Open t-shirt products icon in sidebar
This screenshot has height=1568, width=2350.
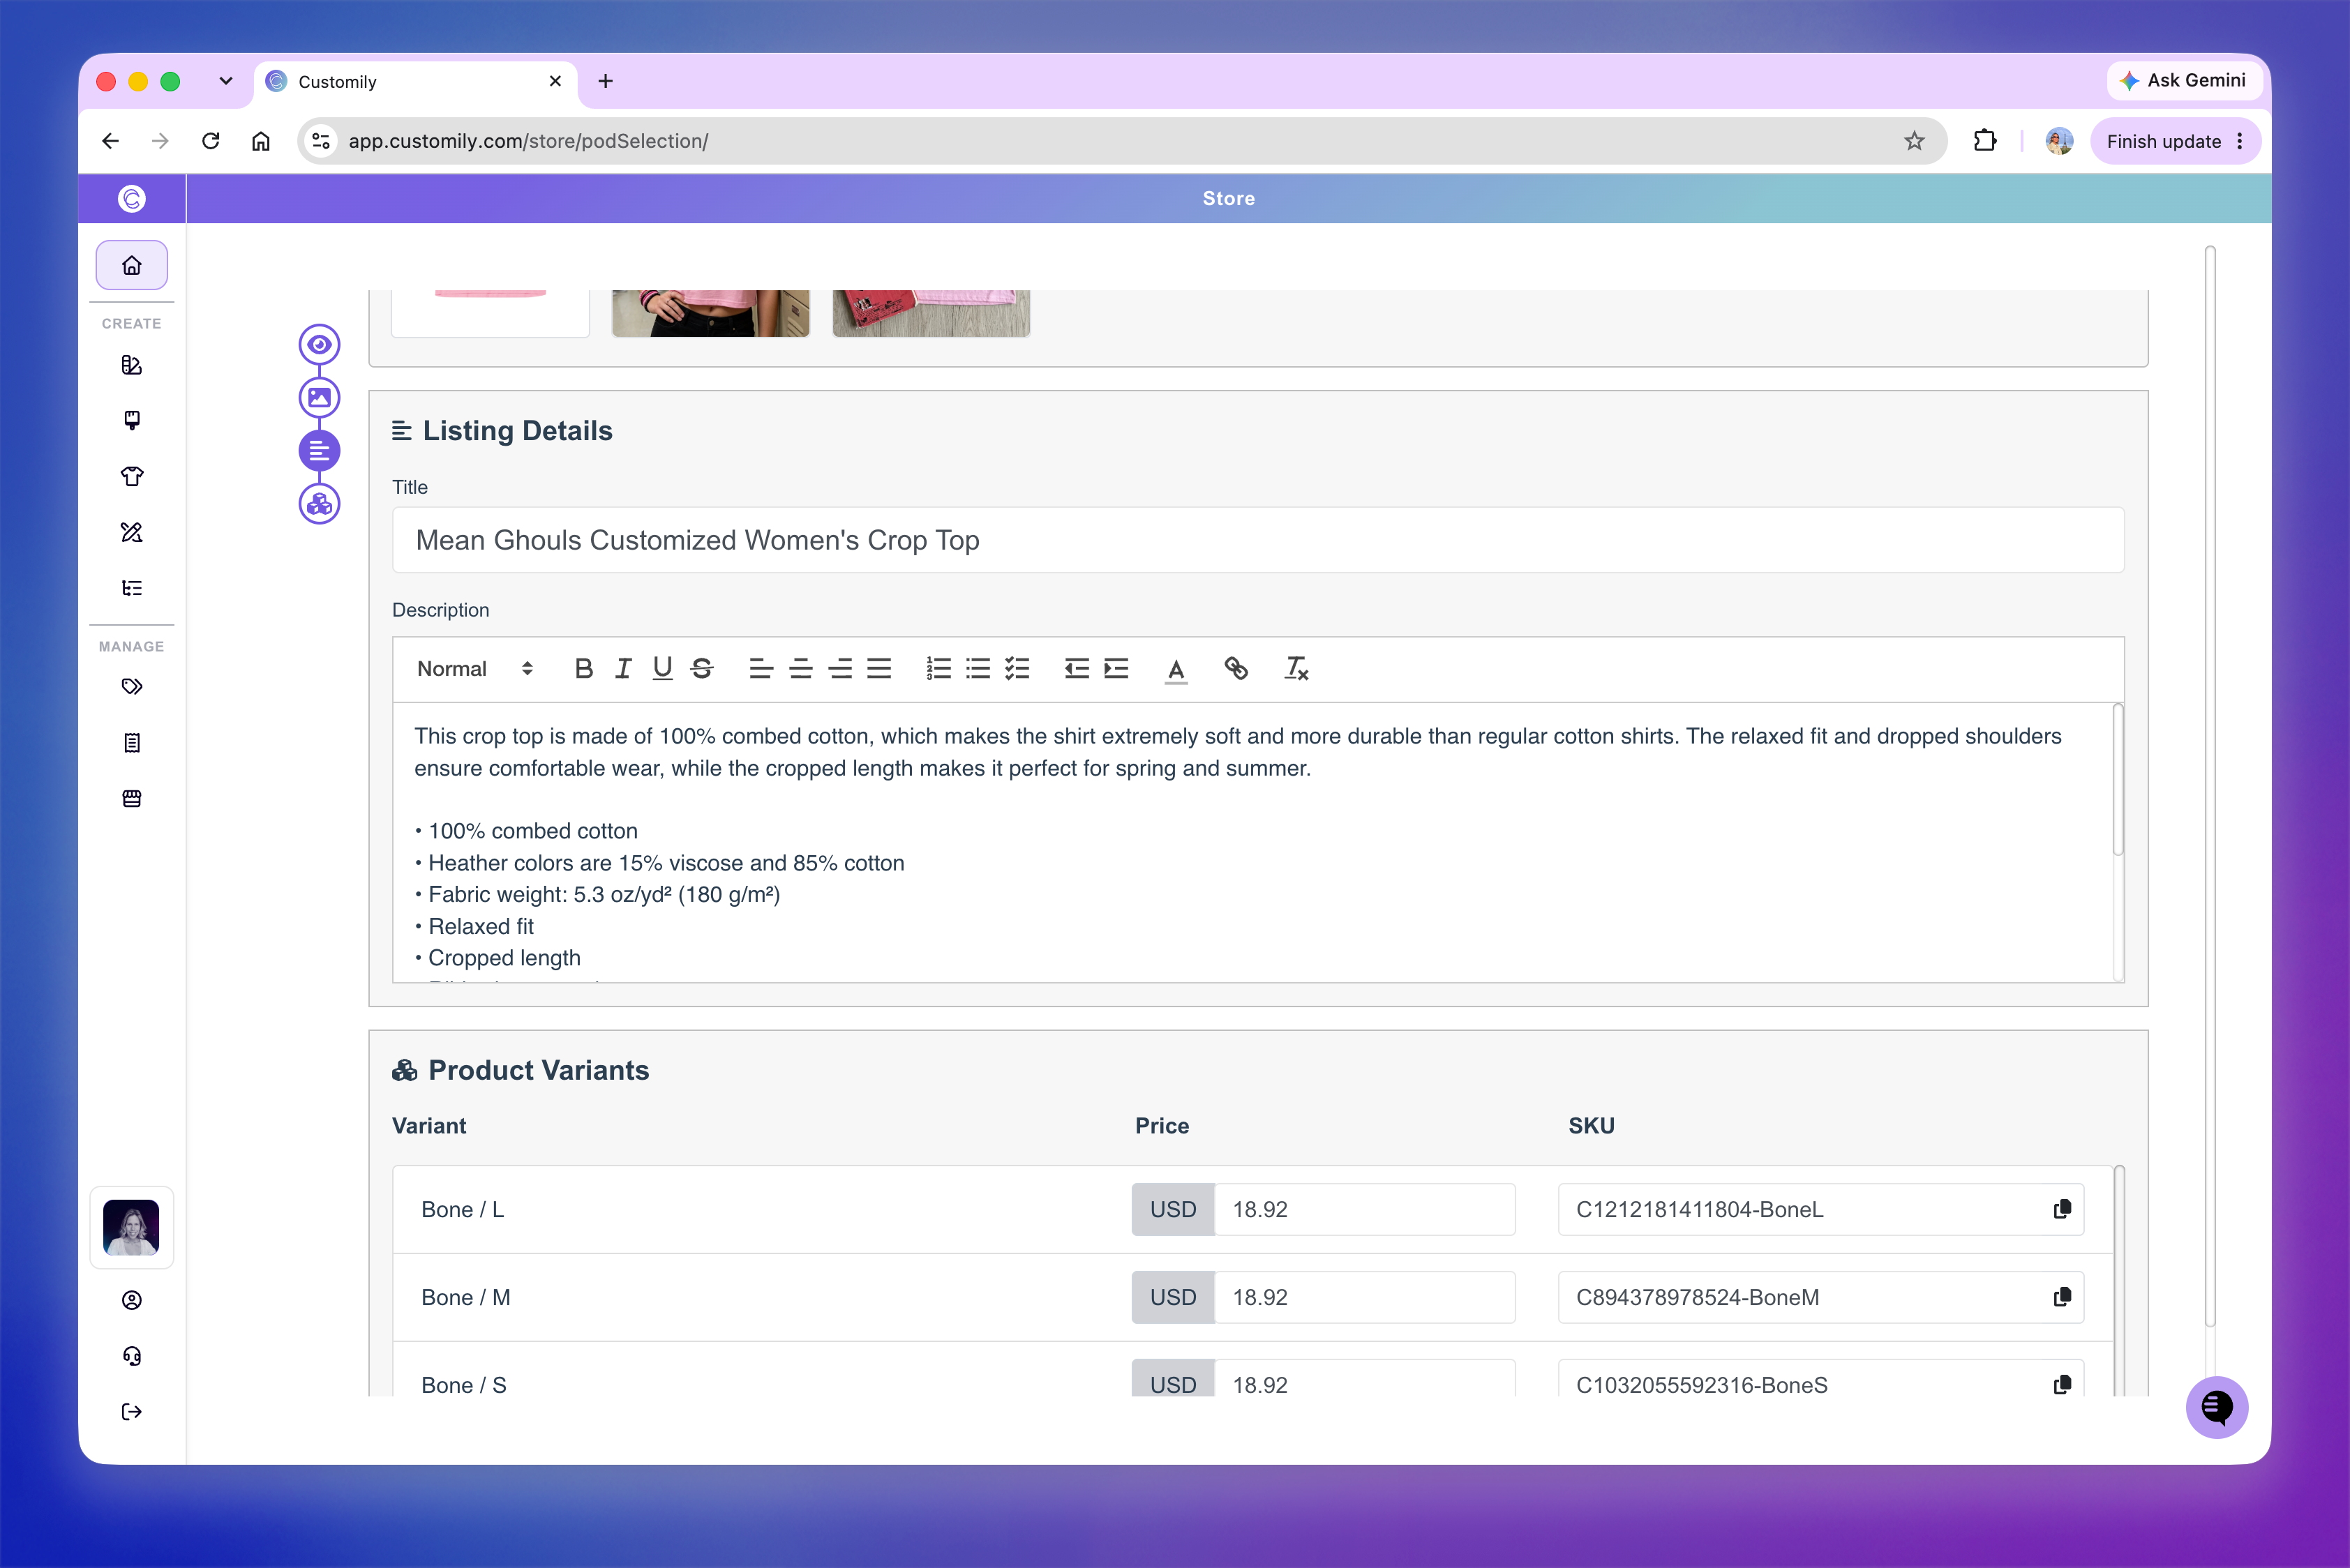[x=132, y=476]
